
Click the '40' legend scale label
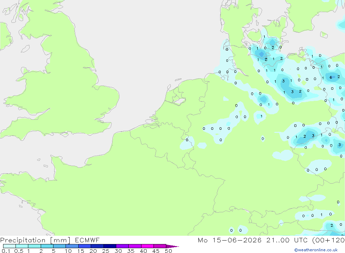click(144, 251)
